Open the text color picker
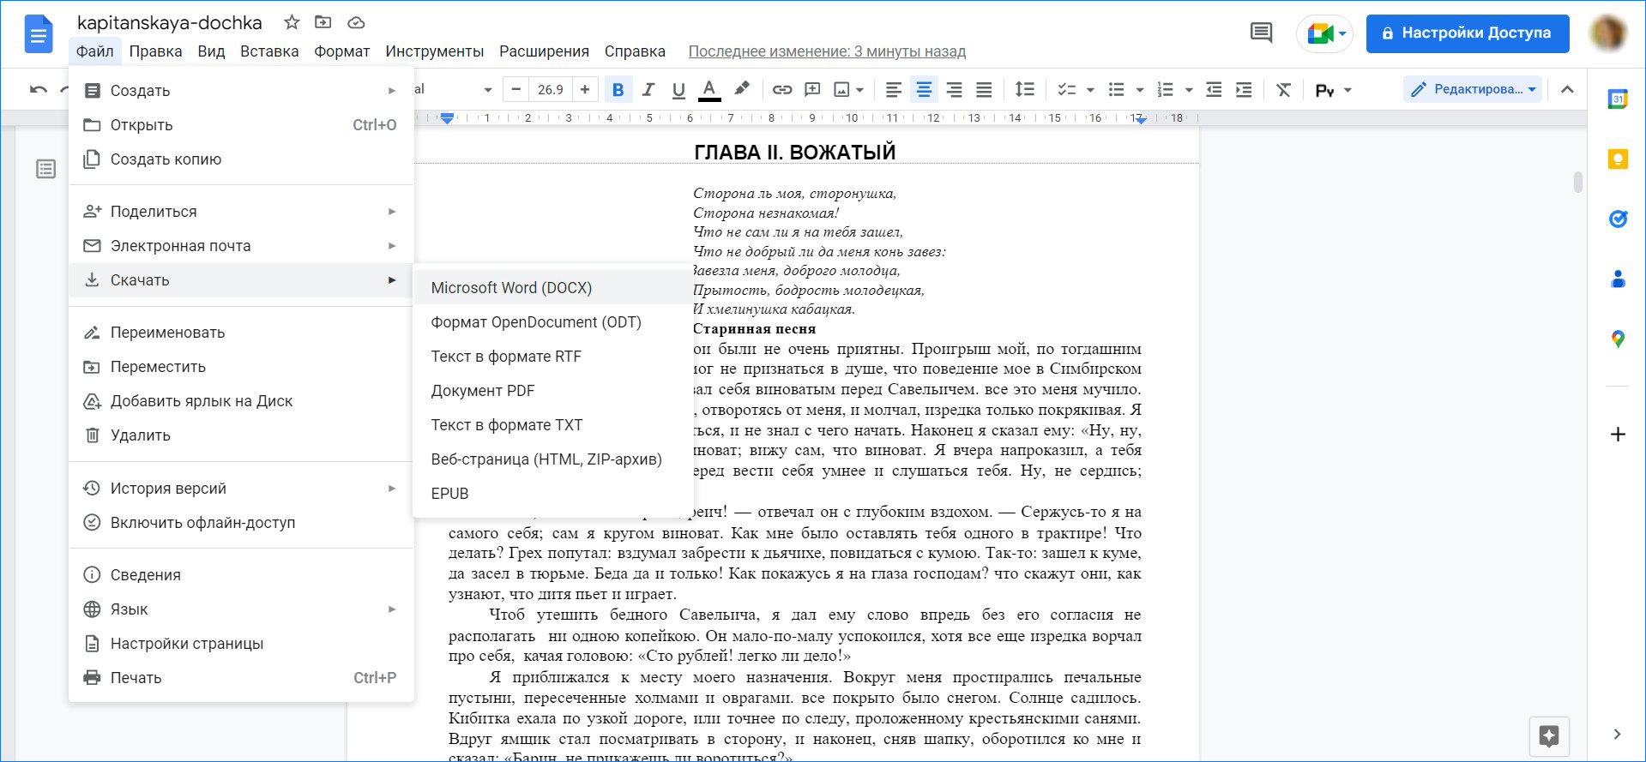This screenshot has width=1646, height=762. 708,89
